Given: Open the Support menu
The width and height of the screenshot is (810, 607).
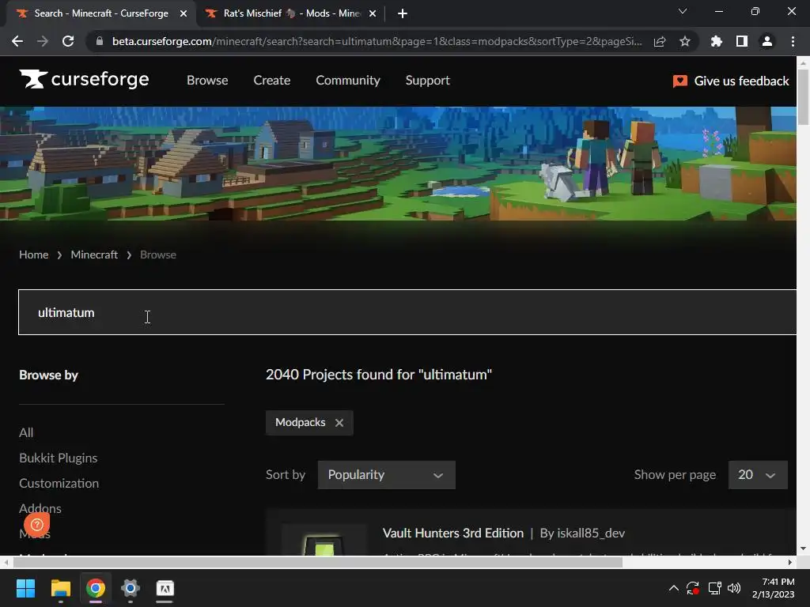Looking at the screenshot, I should tap(428, 81).
